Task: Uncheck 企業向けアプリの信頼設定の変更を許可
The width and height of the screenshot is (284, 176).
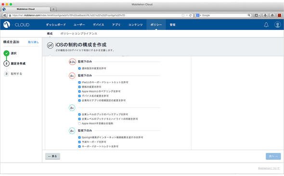Action: (x=79, y=101)
